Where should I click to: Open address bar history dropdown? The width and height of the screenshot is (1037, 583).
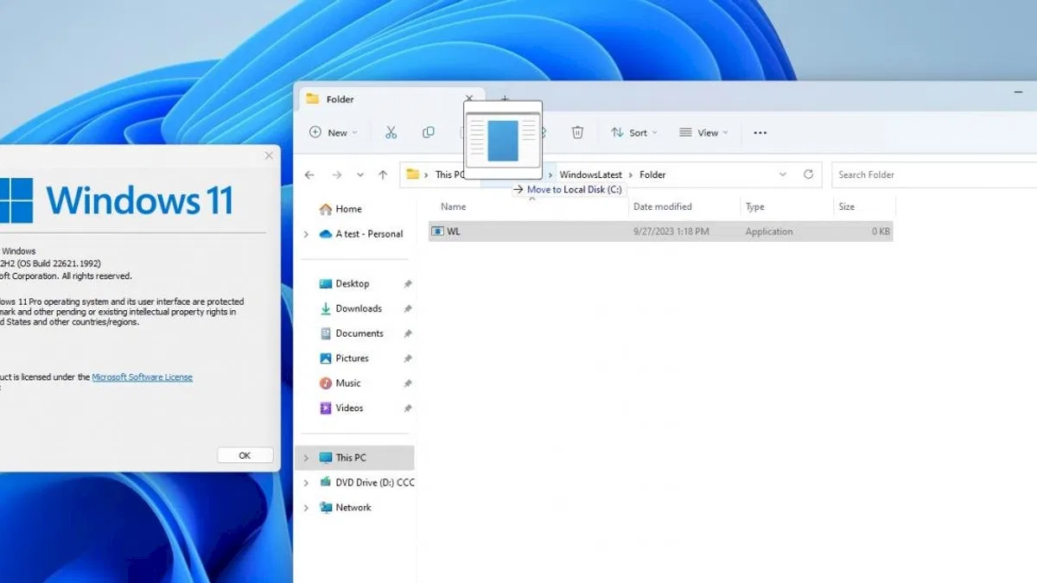(783, 174)
